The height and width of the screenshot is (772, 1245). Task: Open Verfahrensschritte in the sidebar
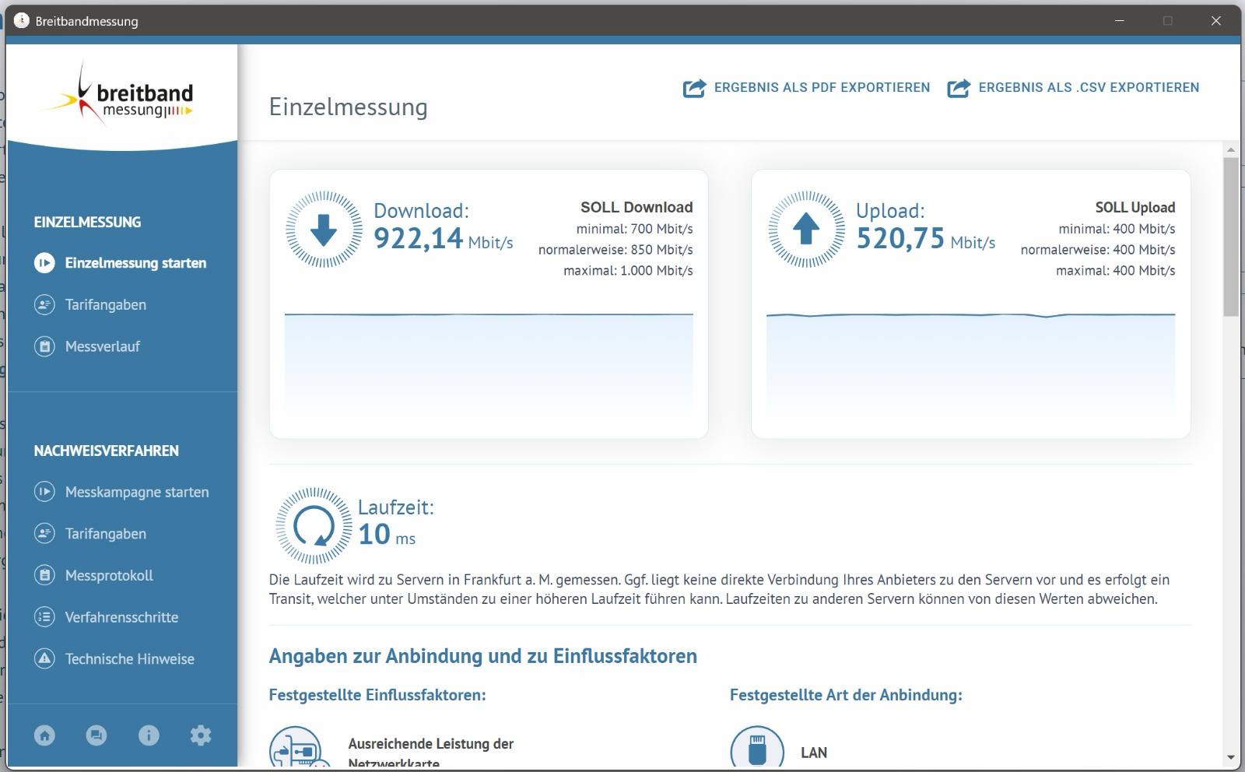[x=121, y=617]
